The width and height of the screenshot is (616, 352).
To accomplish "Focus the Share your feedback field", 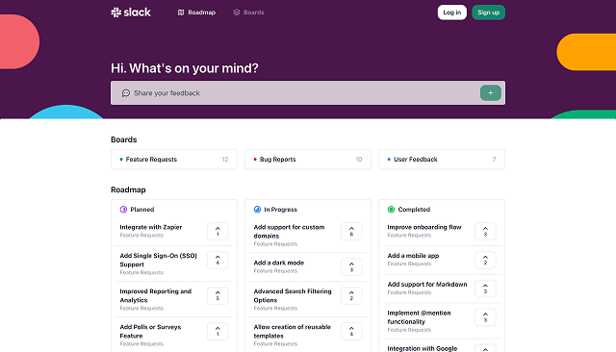I will point(308,93).
